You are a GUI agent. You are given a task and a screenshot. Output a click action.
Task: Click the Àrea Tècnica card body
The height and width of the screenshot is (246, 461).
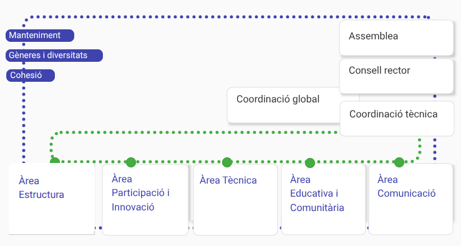click(x=235, y=200)
